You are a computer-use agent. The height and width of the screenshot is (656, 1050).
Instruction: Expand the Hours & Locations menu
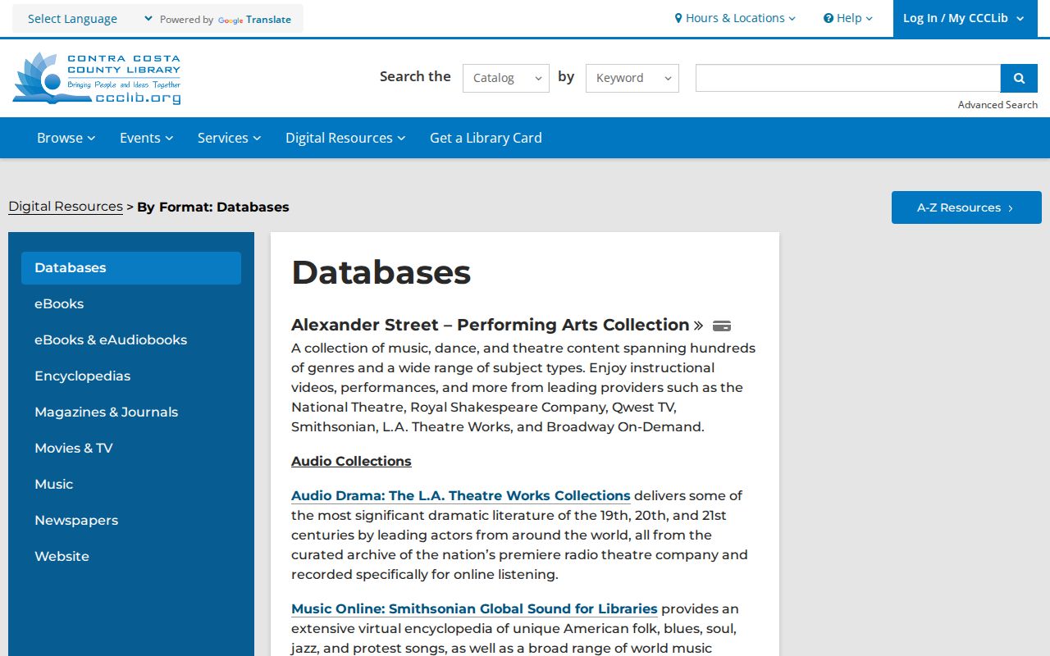click(735, 18)
